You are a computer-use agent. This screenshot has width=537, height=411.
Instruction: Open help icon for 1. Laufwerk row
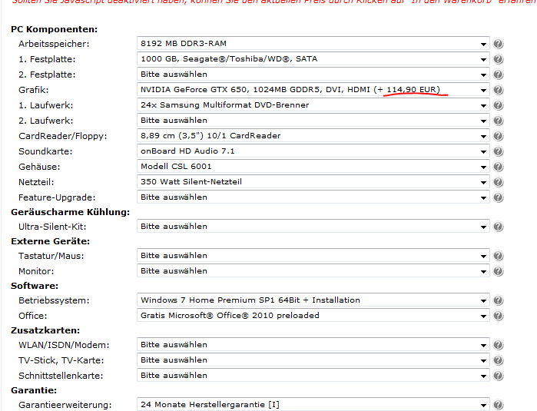click(x=499, y=105)
